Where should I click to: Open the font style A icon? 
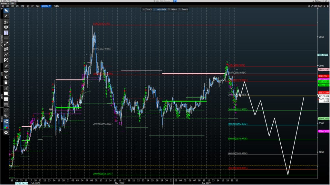[x=6, y=88]
